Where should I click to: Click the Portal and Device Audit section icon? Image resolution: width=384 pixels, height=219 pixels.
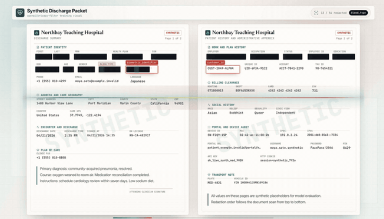(209, 127)
